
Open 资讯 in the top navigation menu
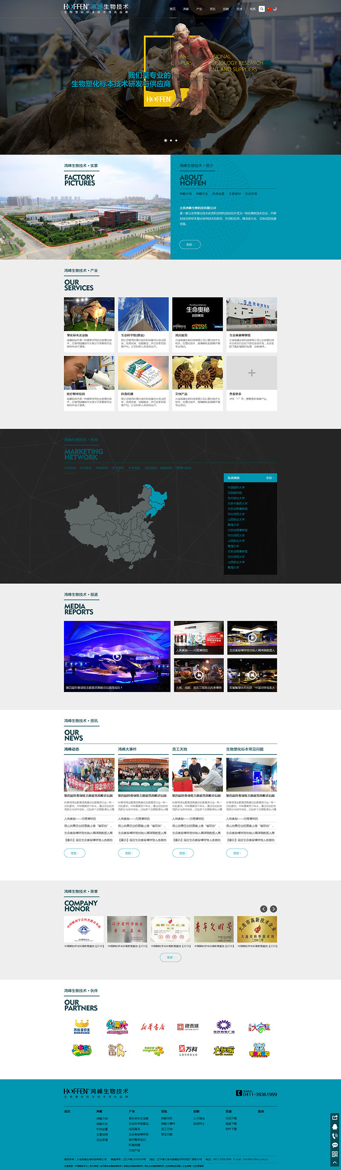click(213, 9)
